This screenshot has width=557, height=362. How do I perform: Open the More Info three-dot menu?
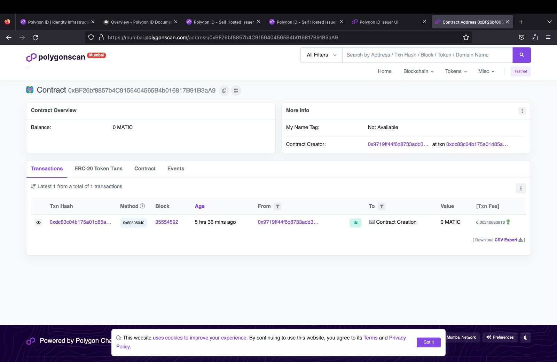click(522, 111)
